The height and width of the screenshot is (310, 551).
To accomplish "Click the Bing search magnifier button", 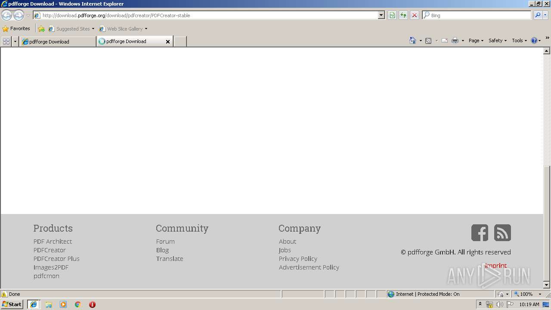I will tap(538, 15).
